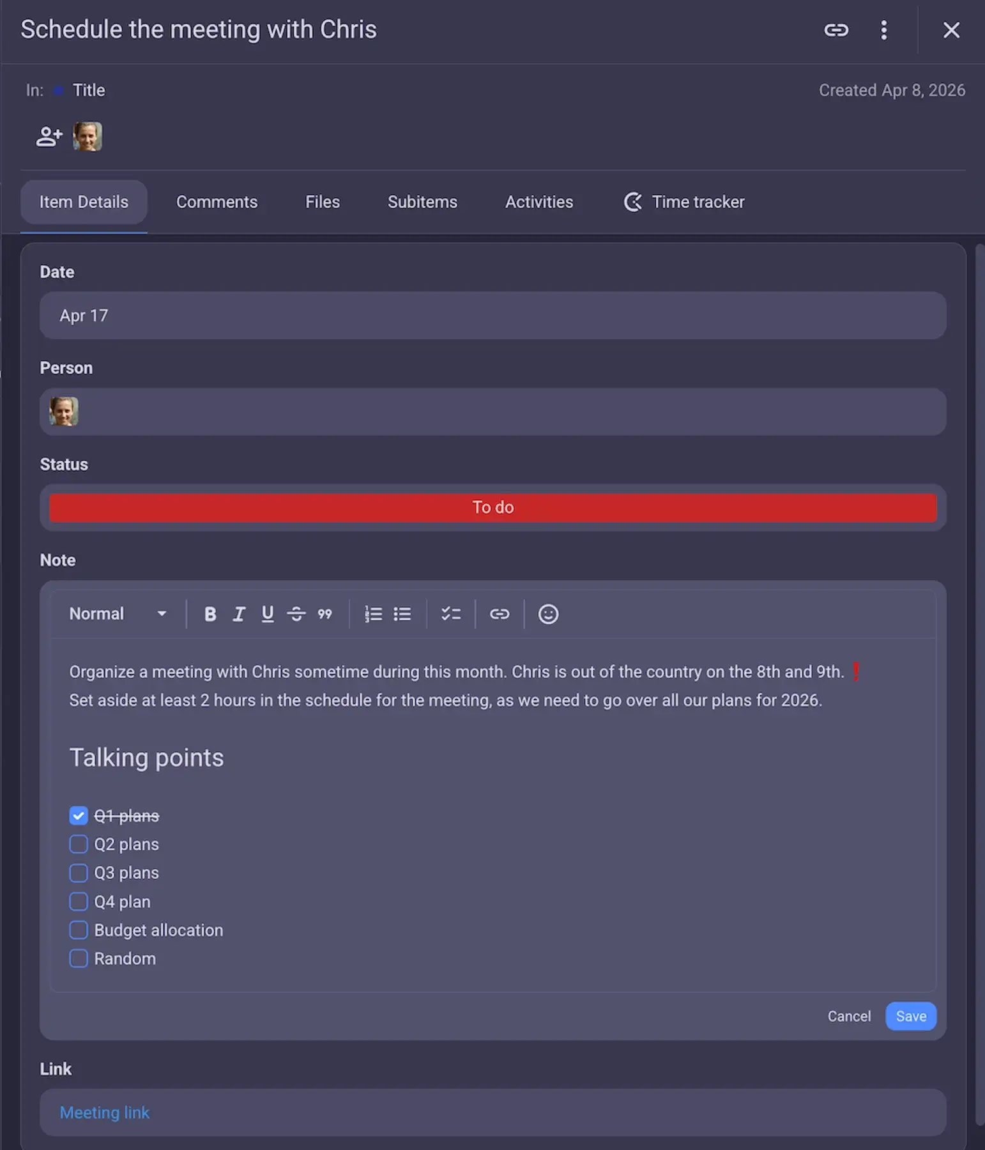Switch to the Comments tab
985x1150 pixels.
click(x=217, y=202)
